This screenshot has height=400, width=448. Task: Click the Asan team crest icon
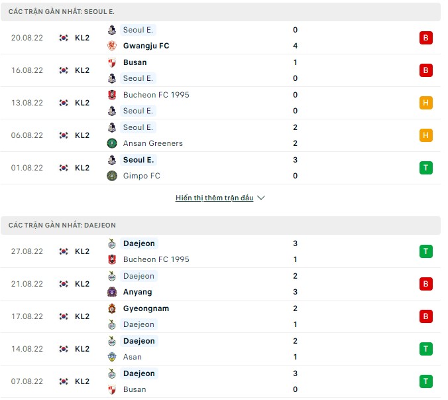point(111,357)
